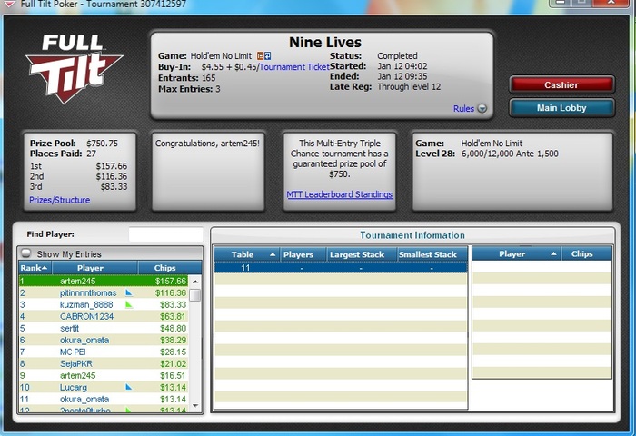636x436 pixels.
Task: Click the orange icon beside Hold'em No Limit
Action: coord(260,56)
